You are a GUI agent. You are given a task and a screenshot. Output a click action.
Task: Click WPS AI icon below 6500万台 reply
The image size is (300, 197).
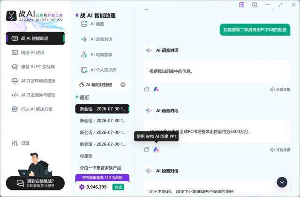point(156,150)
